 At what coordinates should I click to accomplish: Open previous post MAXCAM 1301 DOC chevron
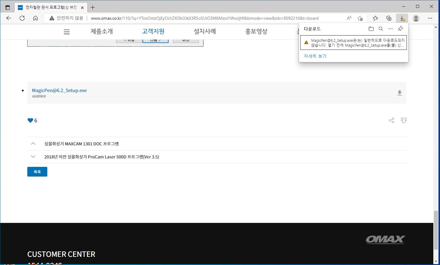33,144
